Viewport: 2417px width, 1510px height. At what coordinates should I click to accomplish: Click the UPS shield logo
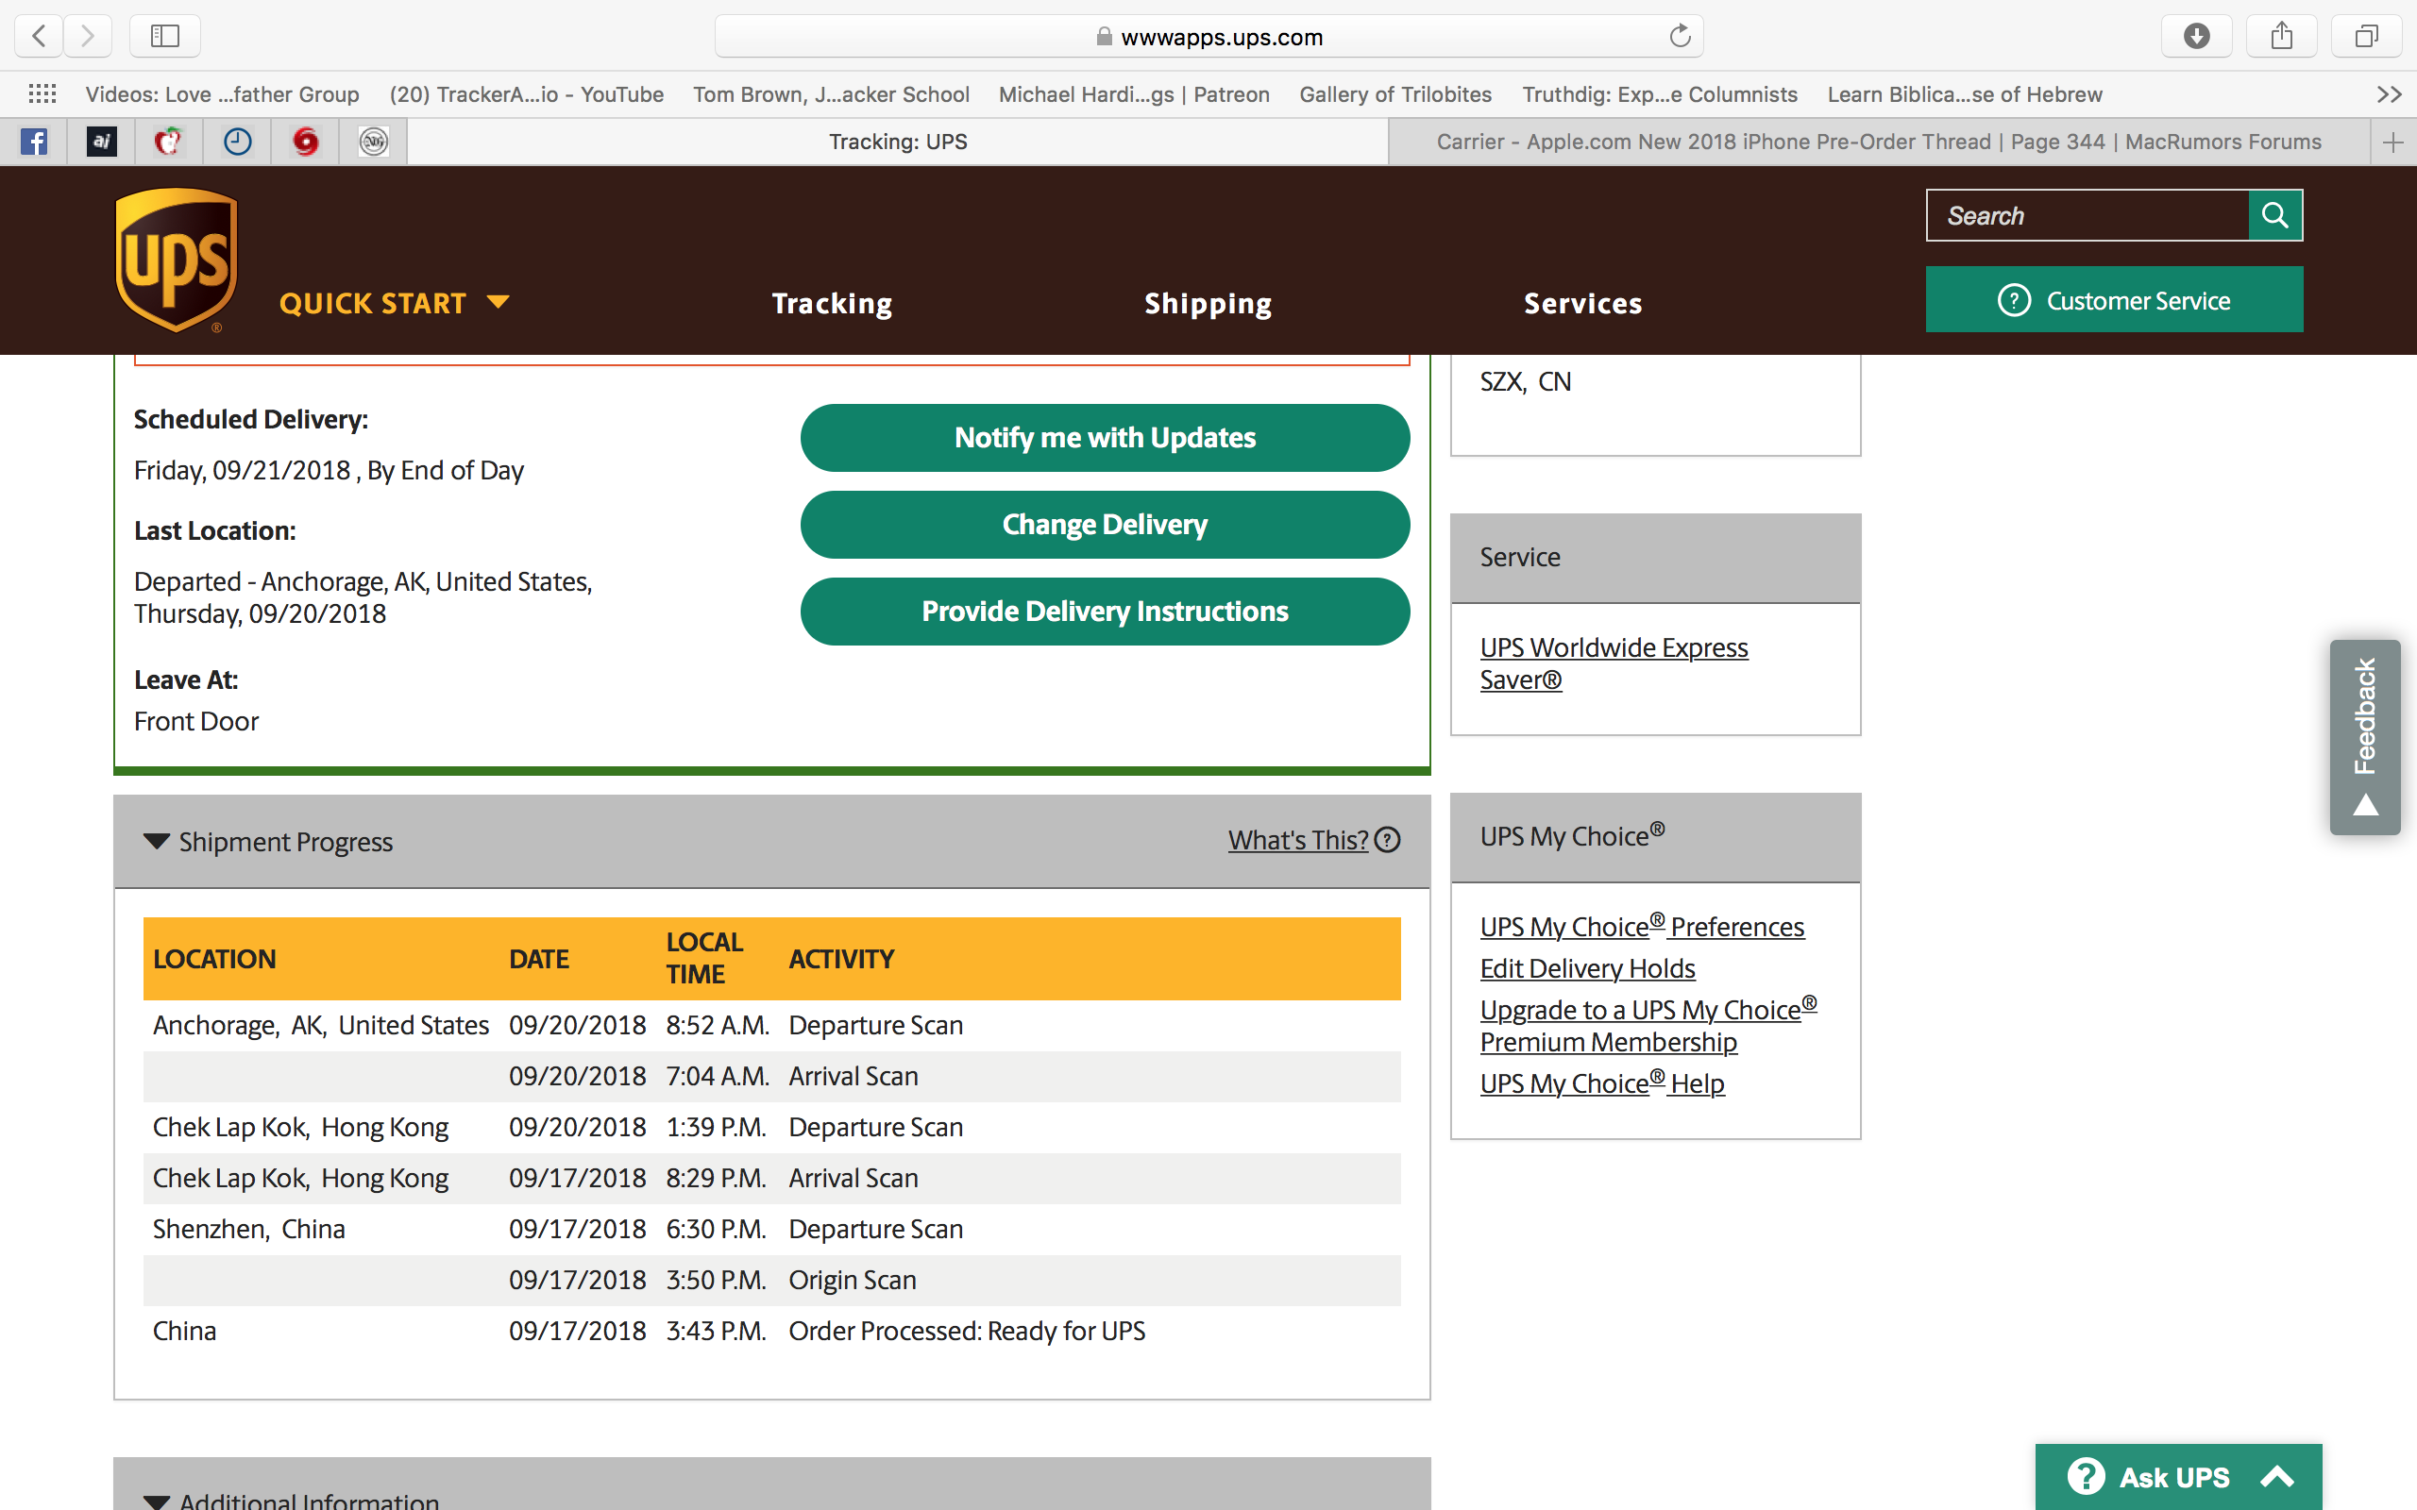[x=176, y=260]
